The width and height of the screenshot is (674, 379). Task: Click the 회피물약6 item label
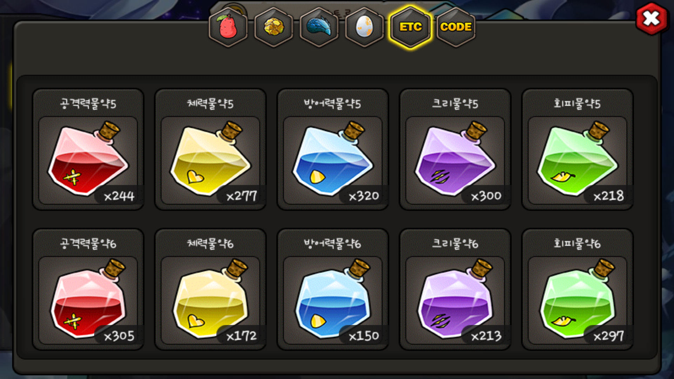[577, 244]
